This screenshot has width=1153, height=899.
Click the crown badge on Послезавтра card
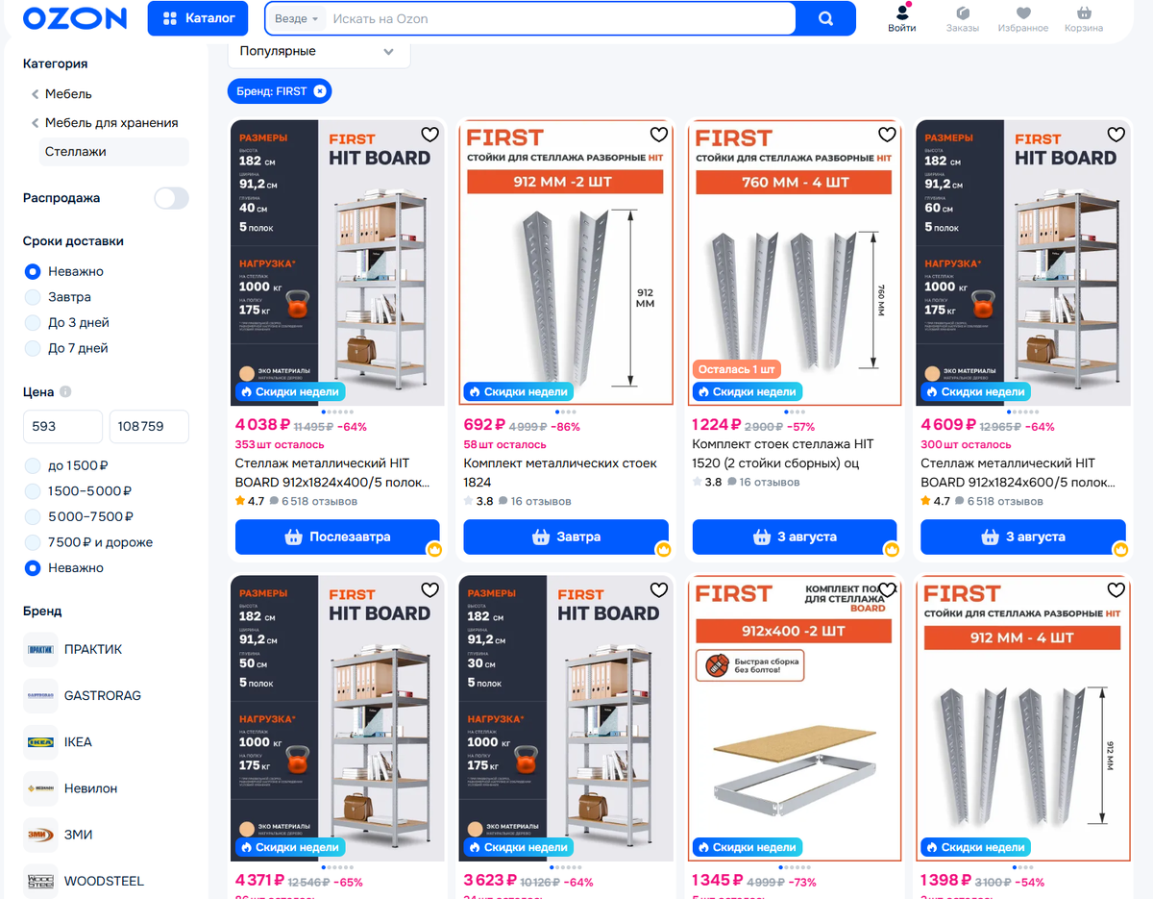434,550
